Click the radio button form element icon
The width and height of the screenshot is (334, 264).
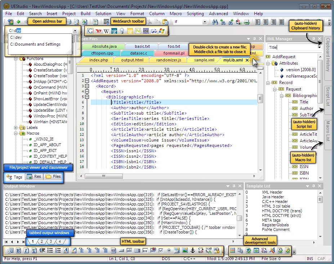(169, 251)
